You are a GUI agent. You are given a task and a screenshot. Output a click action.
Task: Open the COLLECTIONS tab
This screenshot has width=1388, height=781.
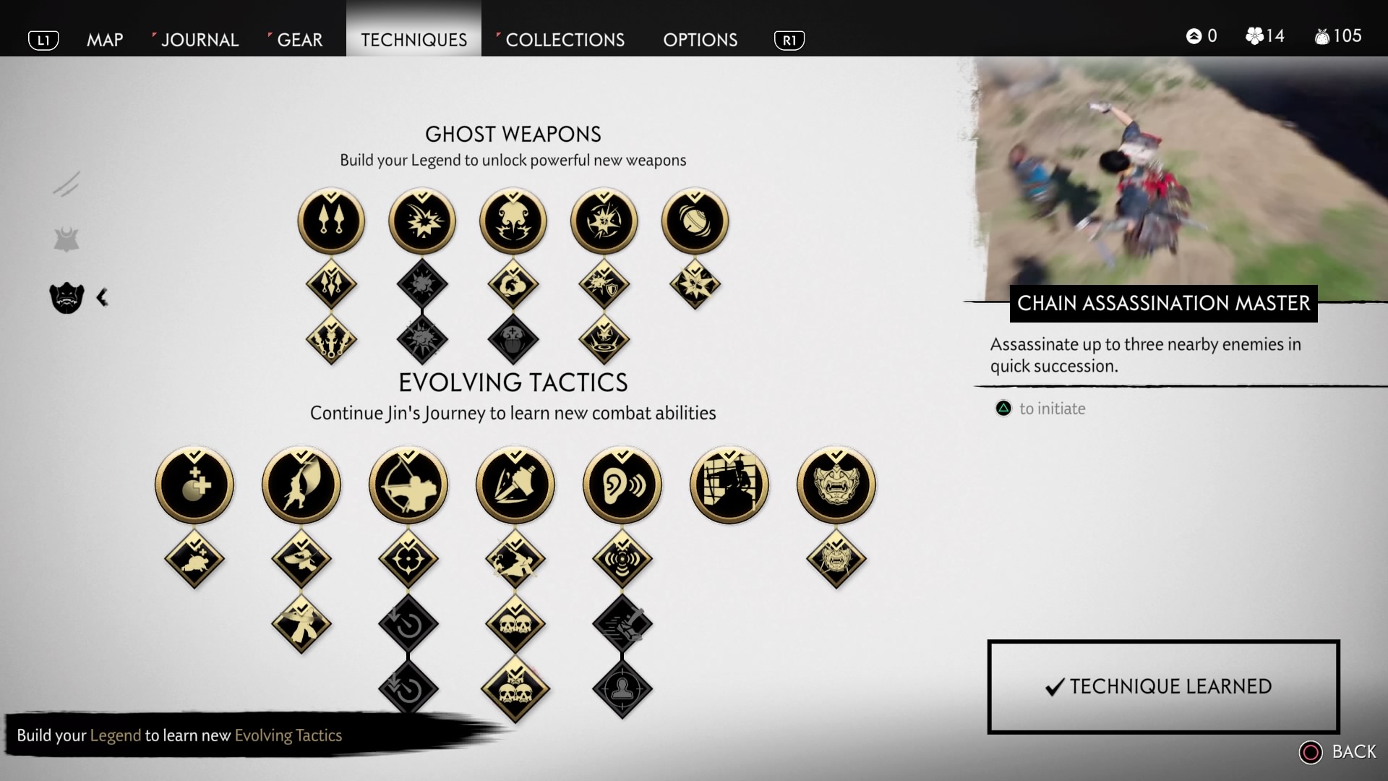(565, 40)
